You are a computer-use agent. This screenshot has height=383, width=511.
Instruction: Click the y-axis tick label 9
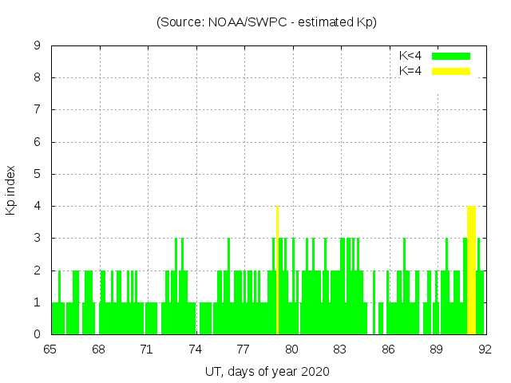pos(37,46)
